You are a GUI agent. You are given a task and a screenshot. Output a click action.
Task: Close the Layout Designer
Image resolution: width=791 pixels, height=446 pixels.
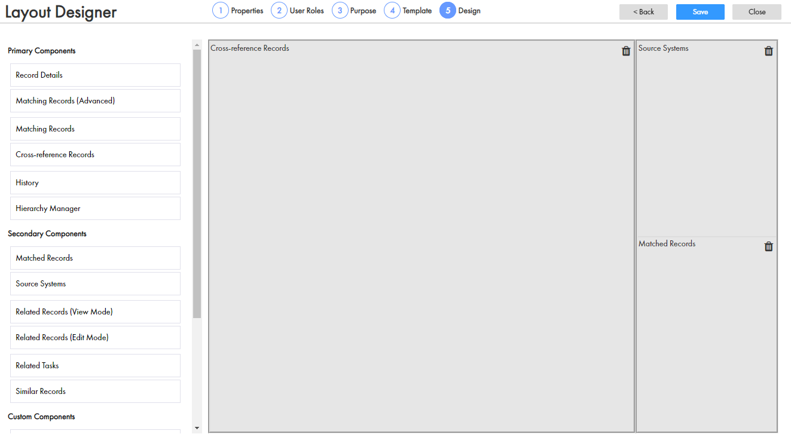(756, 12)
